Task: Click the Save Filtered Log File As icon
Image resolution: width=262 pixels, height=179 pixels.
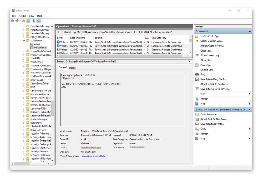Action: [197, 79]
